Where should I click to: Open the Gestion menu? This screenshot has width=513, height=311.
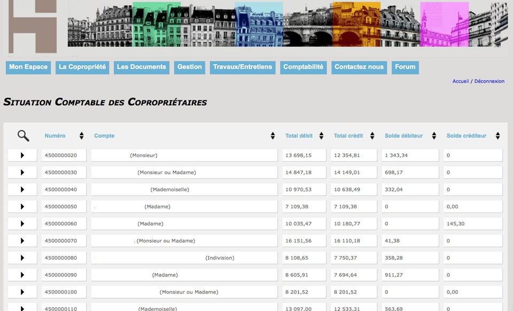tap(189, 67)
